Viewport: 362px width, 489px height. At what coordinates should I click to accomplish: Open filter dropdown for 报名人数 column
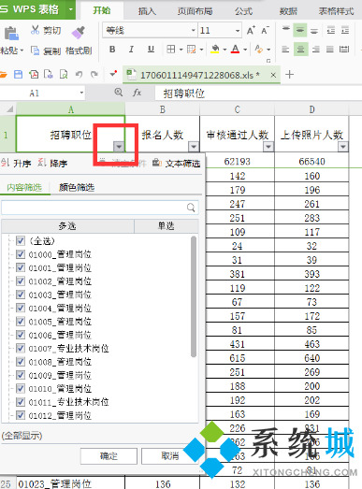(x=194, y=146)
